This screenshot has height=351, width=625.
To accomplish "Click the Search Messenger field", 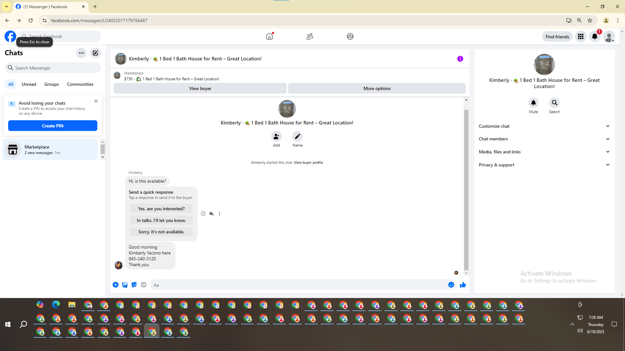I will [53, 68].
